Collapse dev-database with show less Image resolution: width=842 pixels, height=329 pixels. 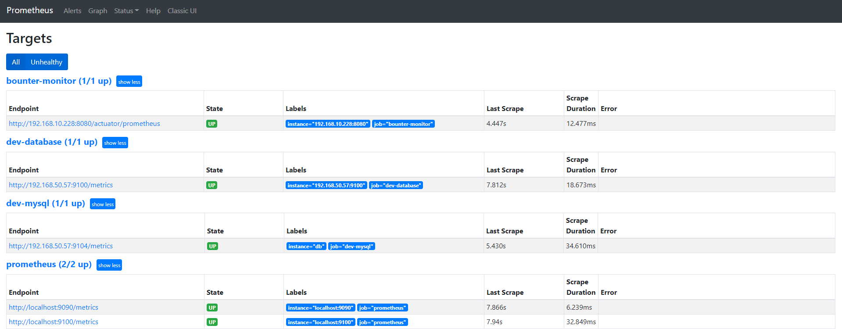pos(115,143)
